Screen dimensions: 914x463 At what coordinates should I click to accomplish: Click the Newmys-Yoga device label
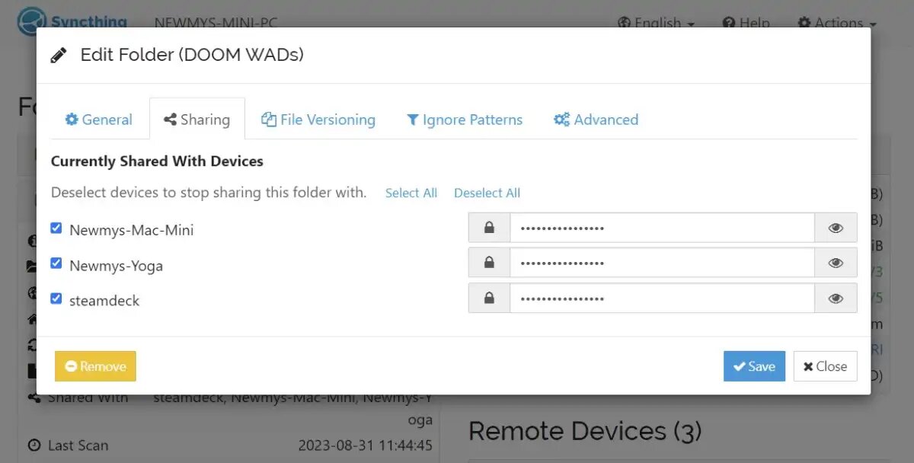pyautogui.click(x=116, y=266)
